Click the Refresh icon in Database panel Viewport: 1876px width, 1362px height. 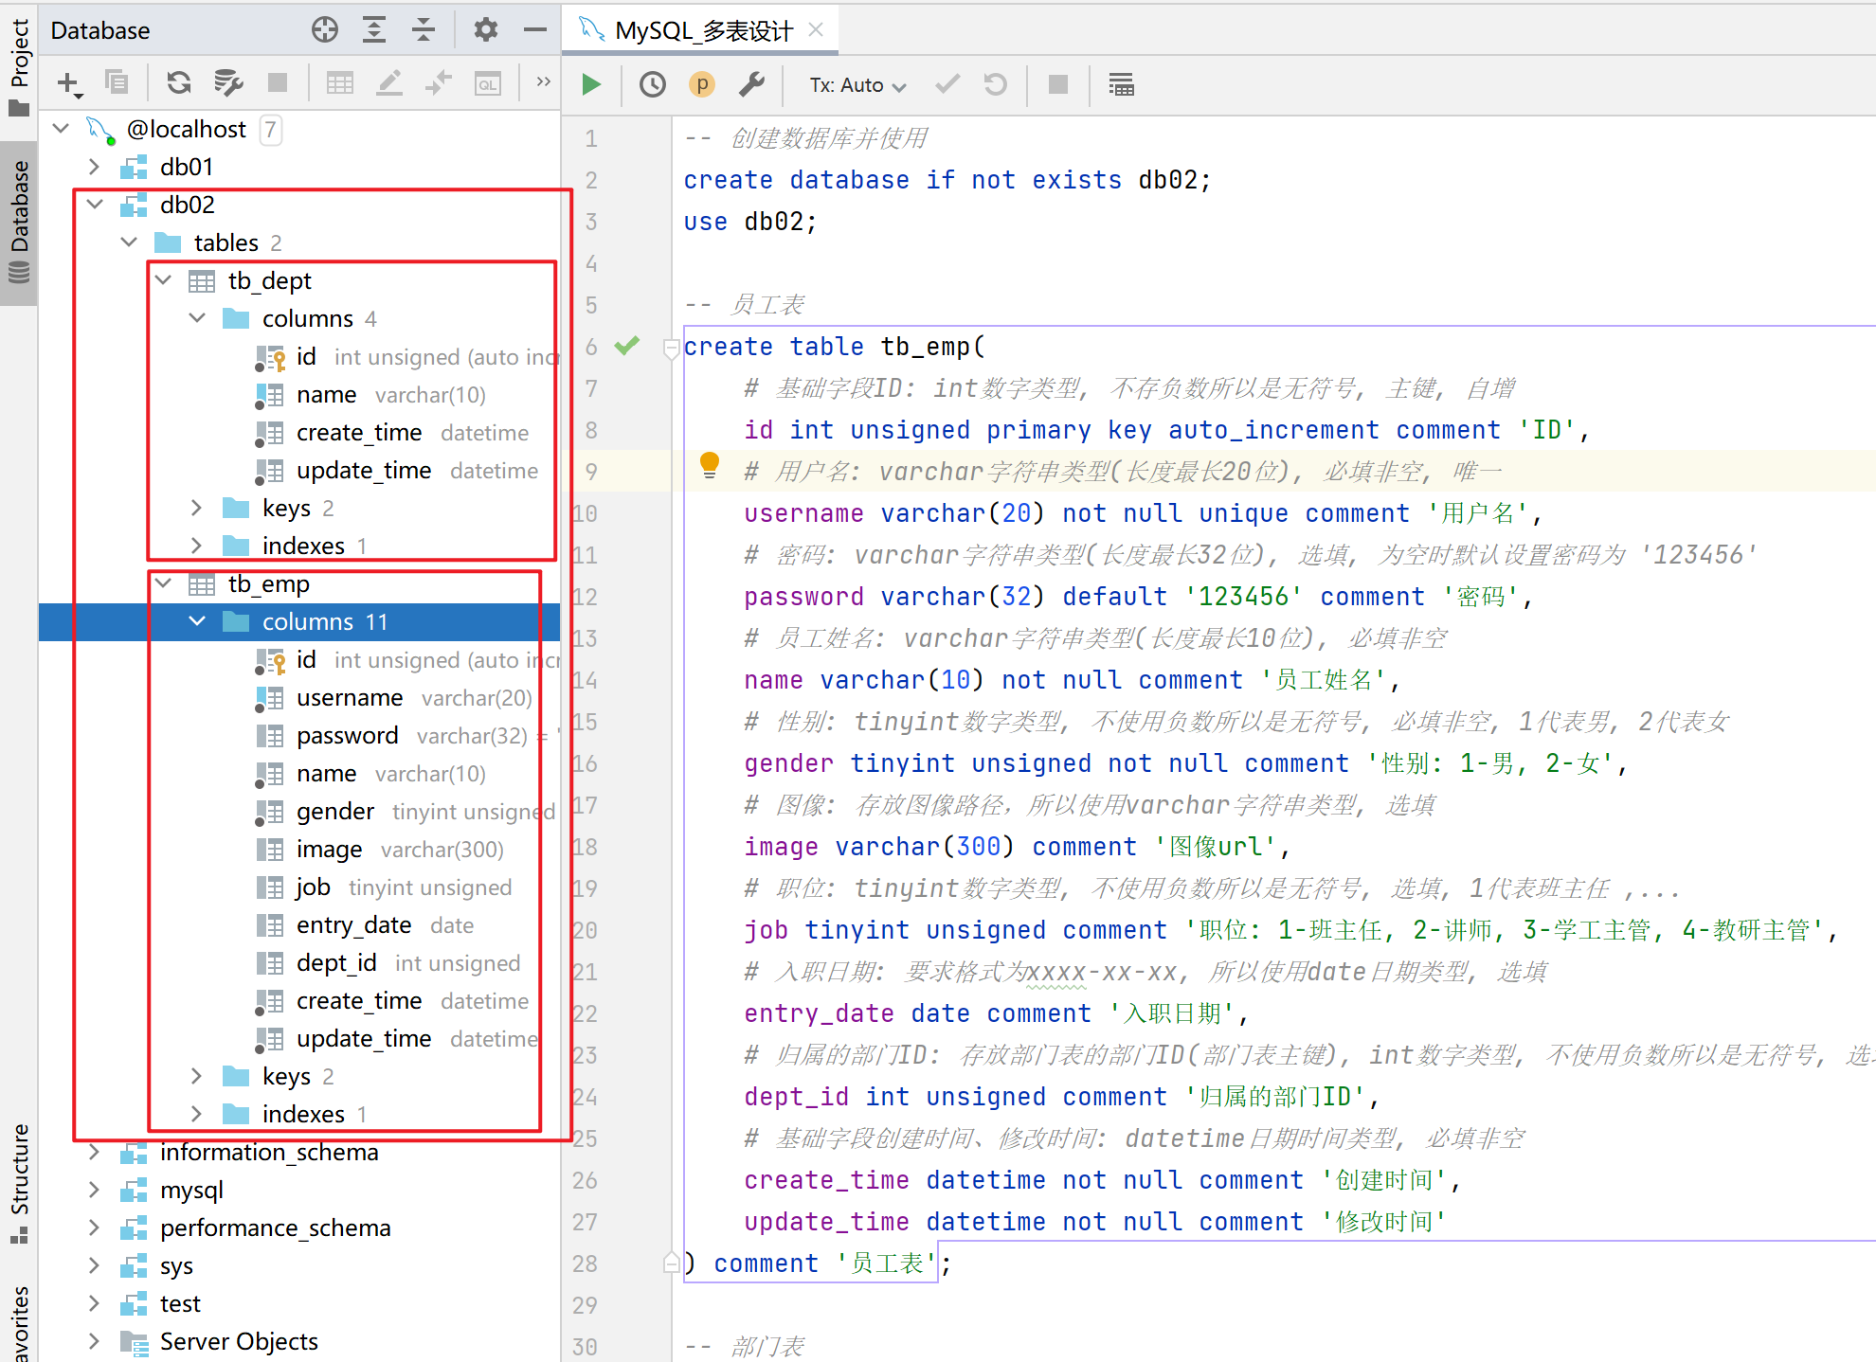[178, 83]
